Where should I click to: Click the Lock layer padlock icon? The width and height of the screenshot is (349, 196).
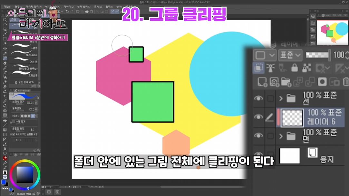point(295,68)
